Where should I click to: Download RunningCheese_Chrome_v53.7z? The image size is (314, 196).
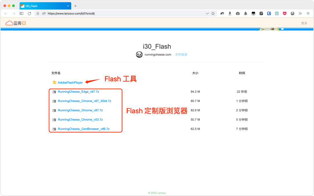tap(80, 120)
